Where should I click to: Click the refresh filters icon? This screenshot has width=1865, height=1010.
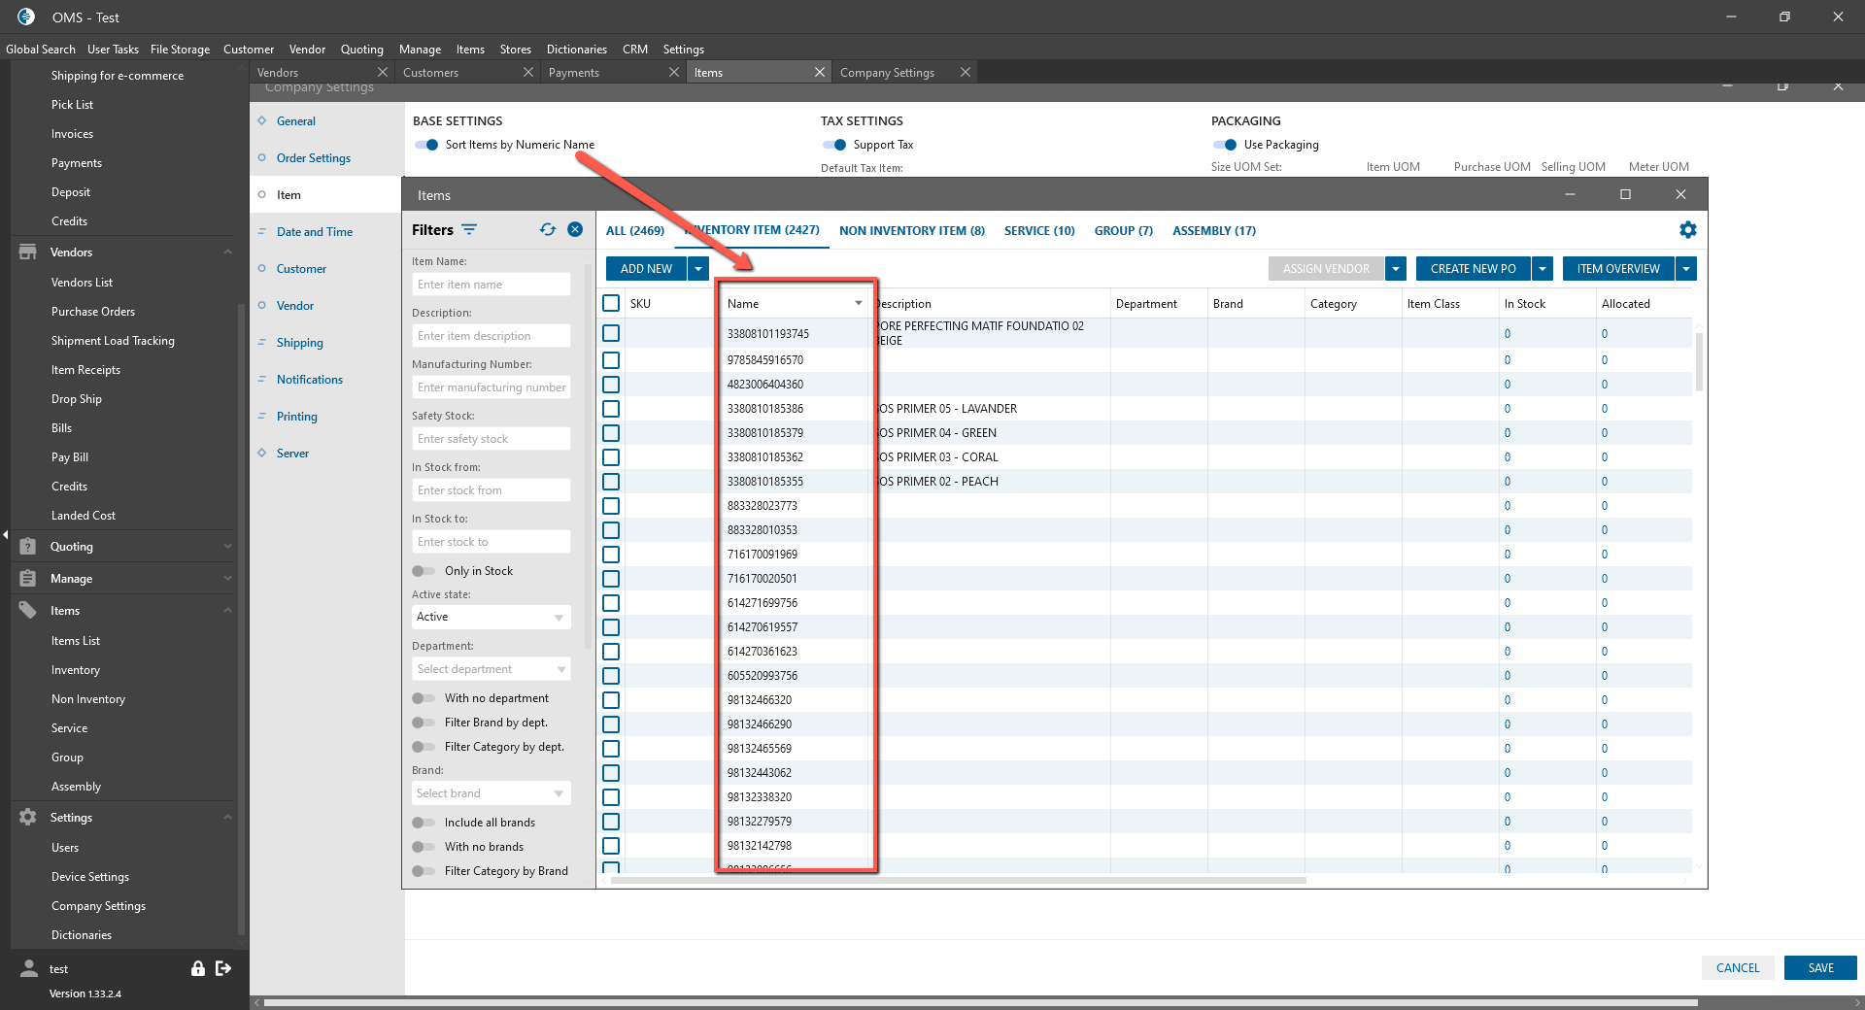(x=548, y=230)
